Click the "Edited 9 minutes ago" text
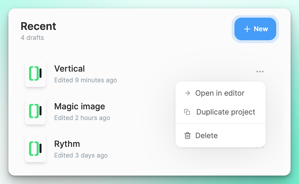This screenshot has height=184, width=299. tap(86, 80)
